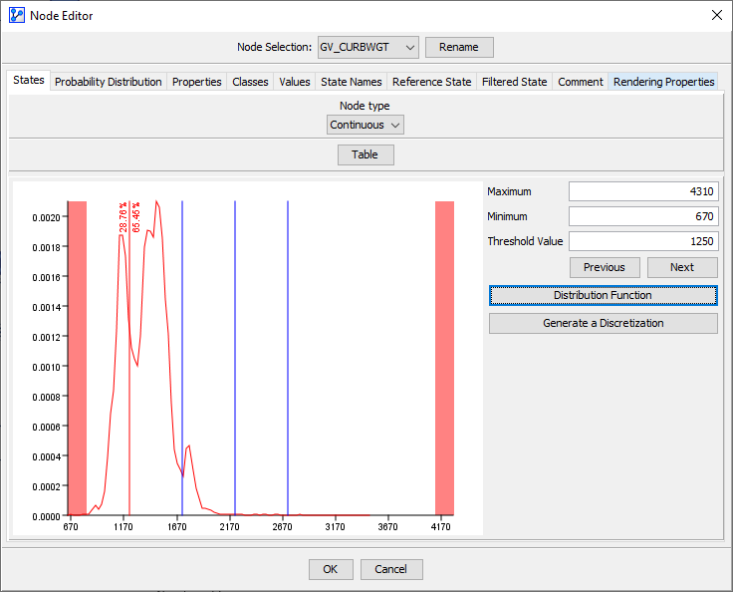The width and height of the screenshot is (733, 592).
Task: Click Generate a Discretization button
Action: click(x=603, y=323)
